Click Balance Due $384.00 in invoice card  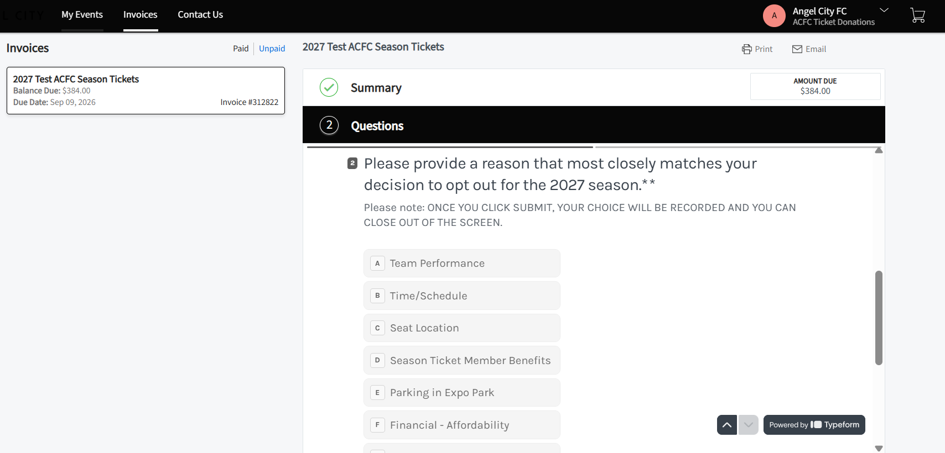click(52, 91)
